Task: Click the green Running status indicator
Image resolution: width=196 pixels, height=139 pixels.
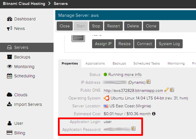Action: 105,74
